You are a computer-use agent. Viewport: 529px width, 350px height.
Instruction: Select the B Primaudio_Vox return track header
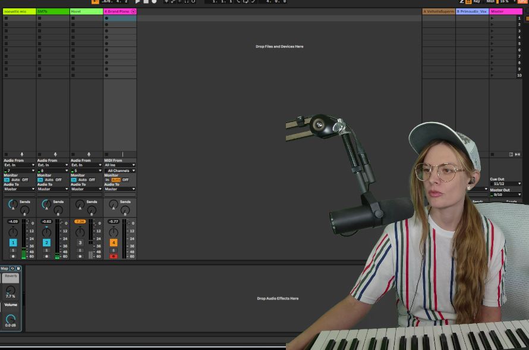coord(473,11)
